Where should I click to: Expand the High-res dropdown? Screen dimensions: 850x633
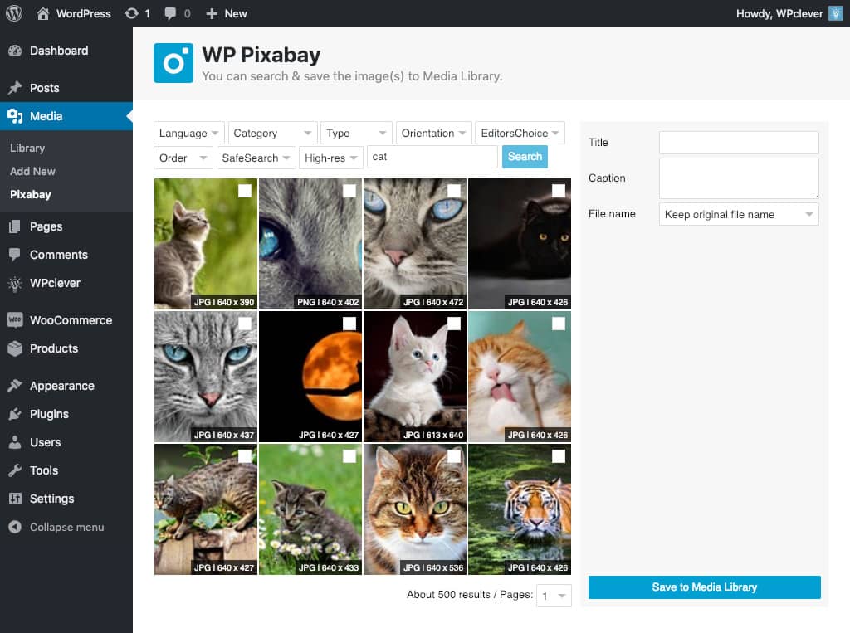click(x=330, y=158)
